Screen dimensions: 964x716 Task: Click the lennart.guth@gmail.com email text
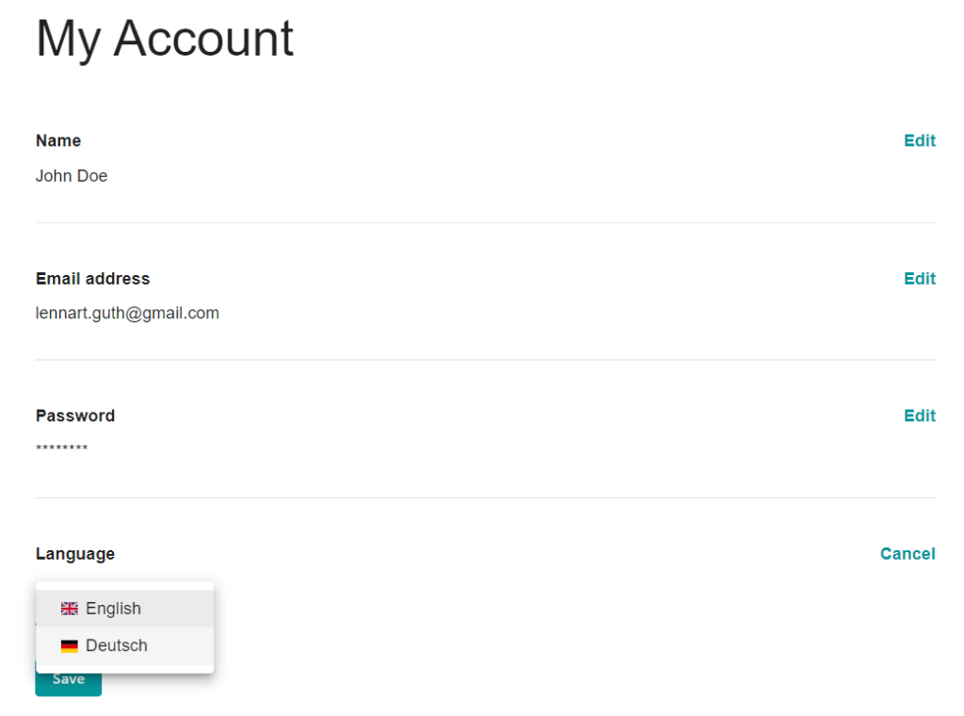(x=127, y=313)
